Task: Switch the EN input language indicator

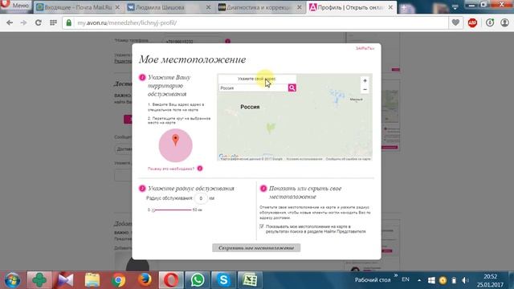Action: pos(406,279)
